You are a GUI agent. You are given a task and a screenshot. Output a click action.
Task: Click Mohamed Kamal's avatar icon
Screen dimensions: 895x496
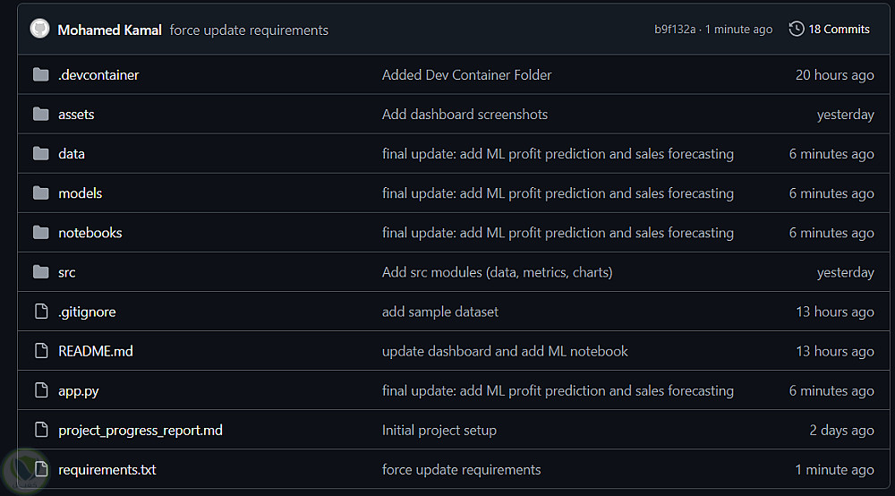coord(39,30)
